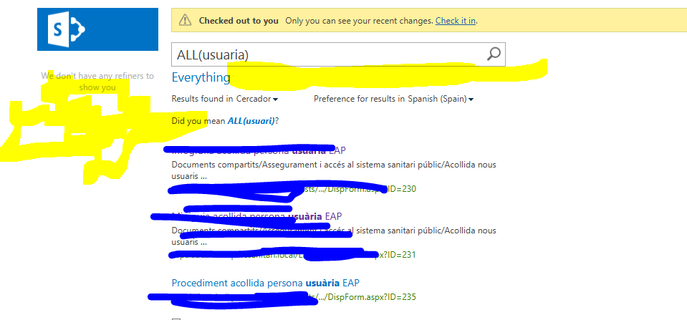
Task: Open the result URL ending in ID=230
Action: click(x=293, y=189)
